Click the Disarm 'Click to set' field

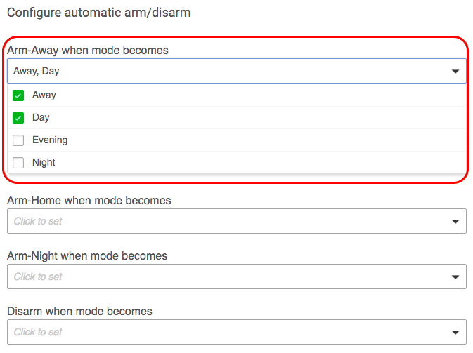(x=237, y=332)
